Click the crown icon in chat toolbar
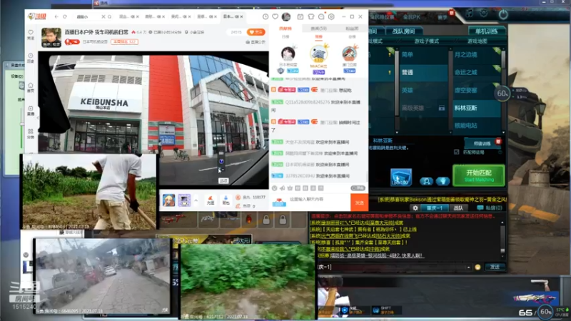Viewport: 571px width, 321px height. click(290, 188)
